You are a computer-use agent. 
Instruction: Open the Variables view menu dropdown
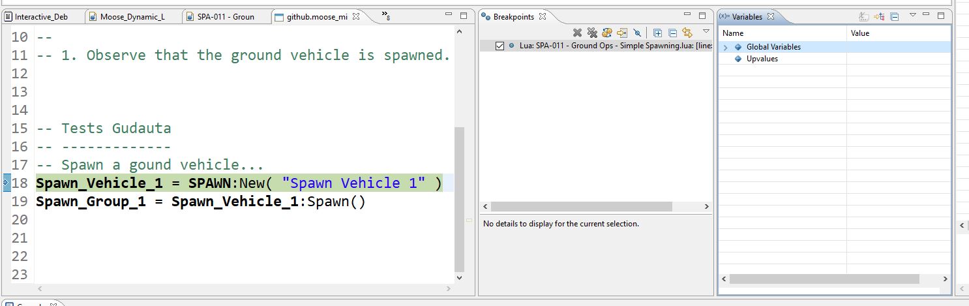pos(913,16)
